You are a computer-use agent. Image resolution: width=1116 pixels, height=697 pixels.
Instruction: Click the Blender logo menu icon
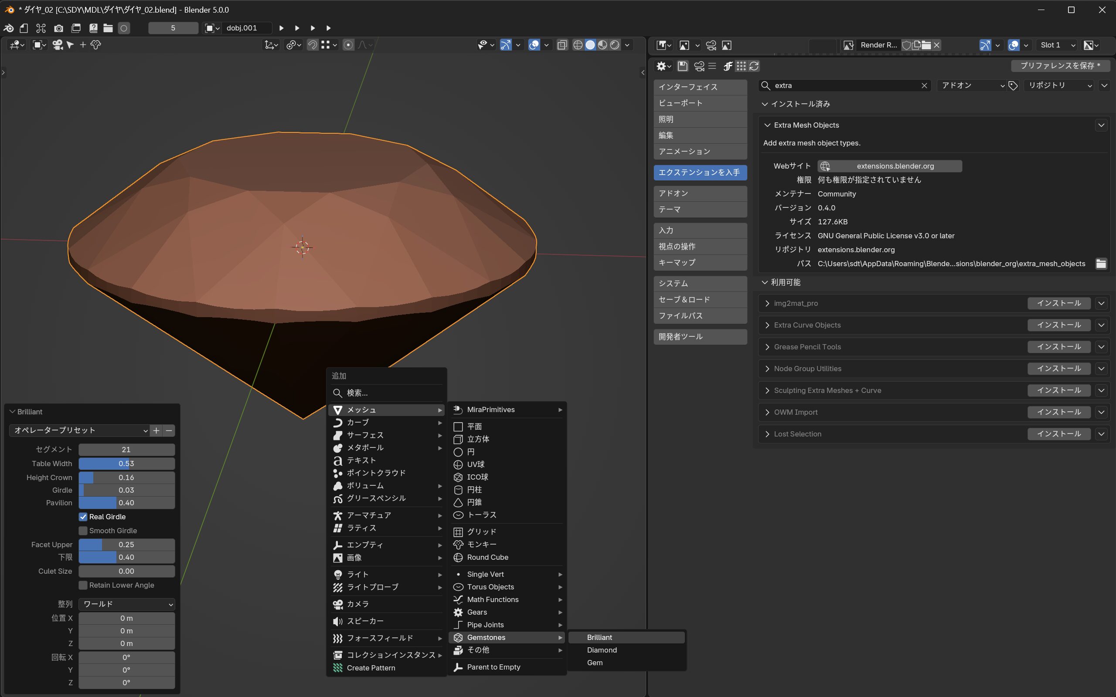9,28
